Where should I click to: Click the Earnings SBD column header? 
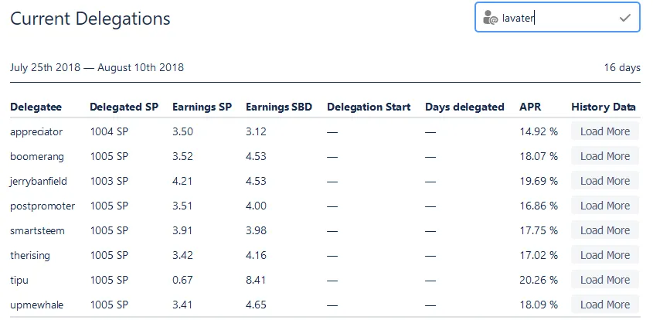tap(279, 107)
